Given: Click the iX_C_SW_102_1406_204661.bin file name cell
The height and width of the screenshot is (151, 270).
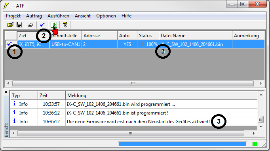Looking at the screenshot, I should [x=196, y=44].
